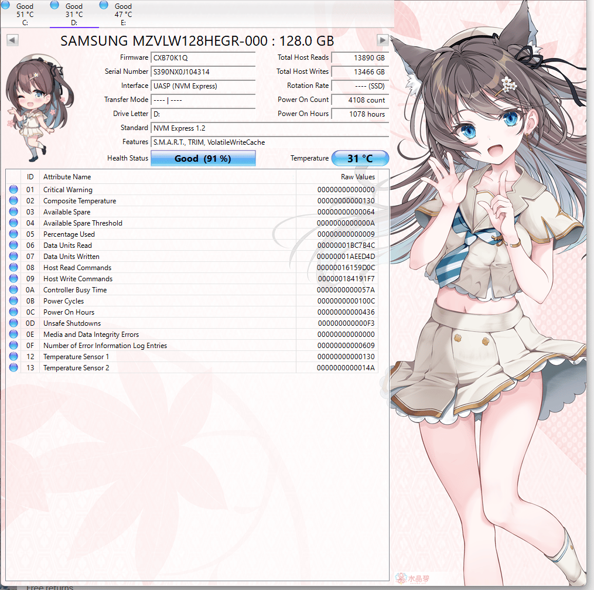
Task: Click the Features field with TRIM
Action: click(269, 142)
